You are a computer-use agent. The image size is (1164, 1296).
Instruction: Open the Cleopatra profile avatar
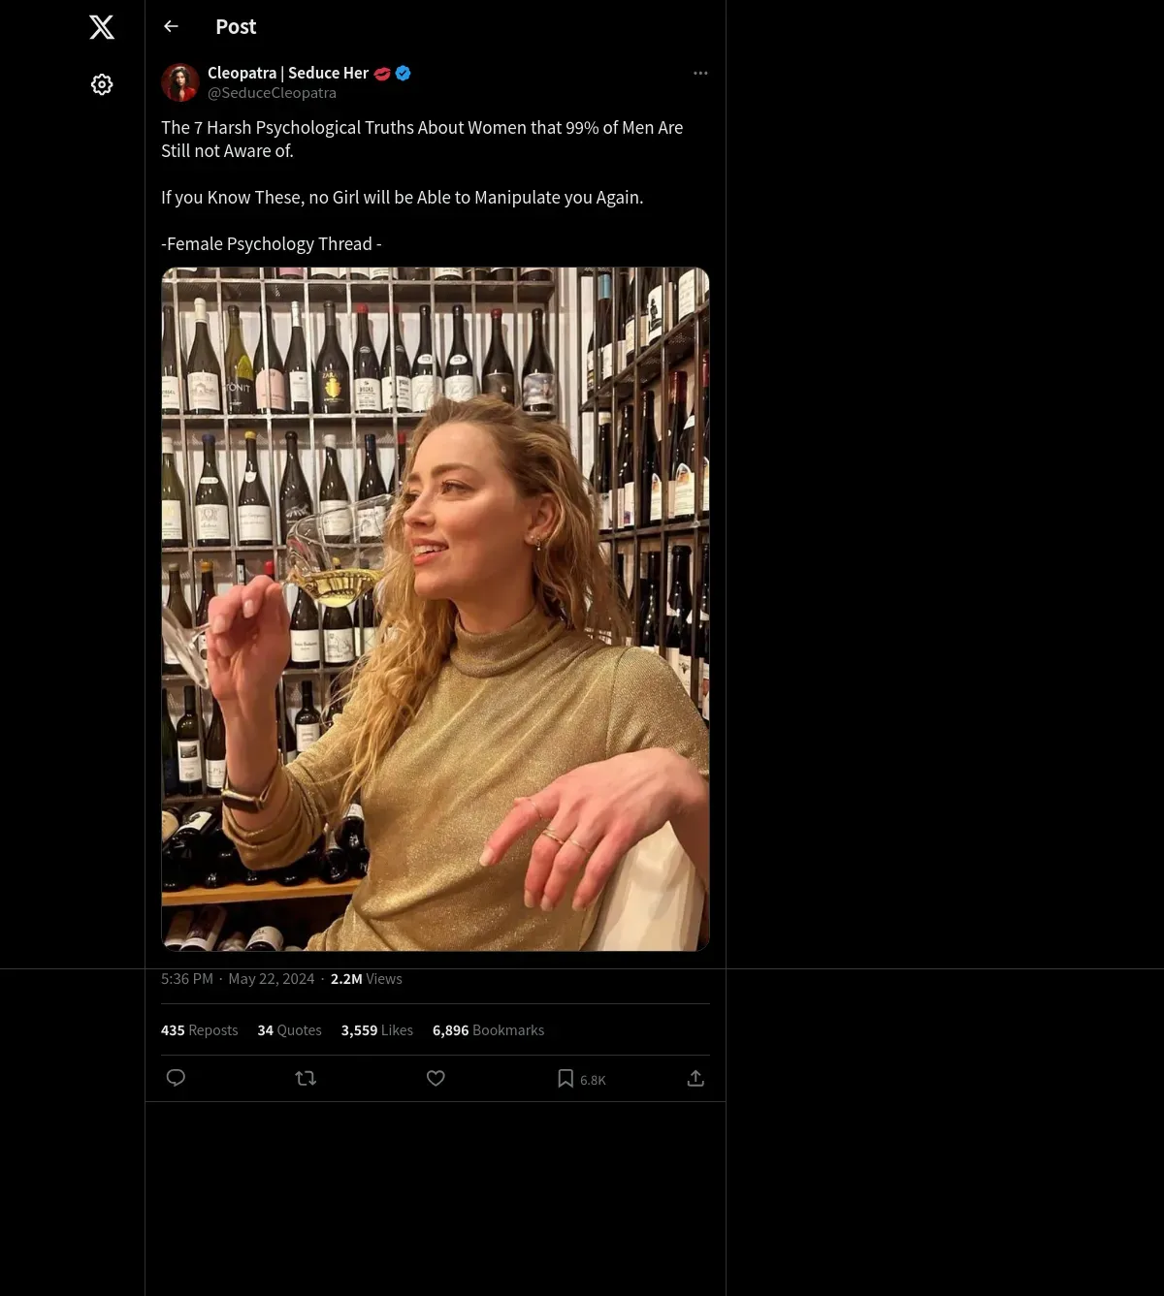(180, 83)
